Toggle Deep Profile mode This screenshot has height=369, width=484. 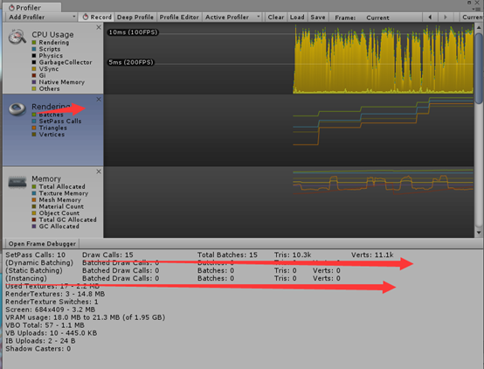pyautogui.click(x=135, y=17)
